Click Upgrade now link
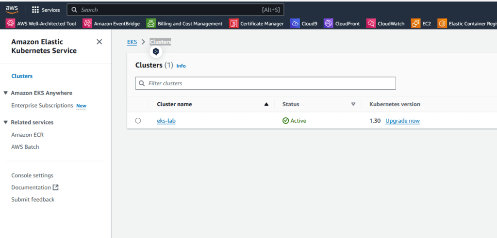The width and height of the screenshot is (497, 238). [402, 121]
